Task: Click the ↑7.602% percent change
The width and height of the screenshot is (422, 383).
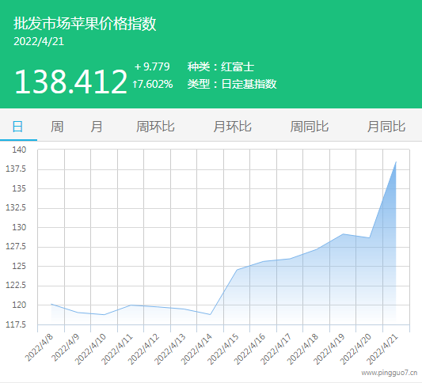Action: (x=153, y=84)
